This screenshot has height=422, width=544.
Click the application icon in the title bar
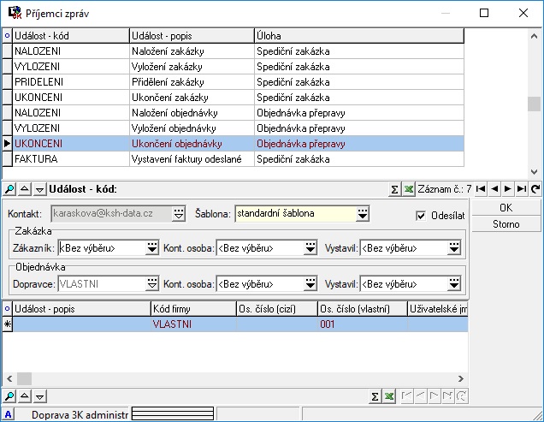pos(15,13)
